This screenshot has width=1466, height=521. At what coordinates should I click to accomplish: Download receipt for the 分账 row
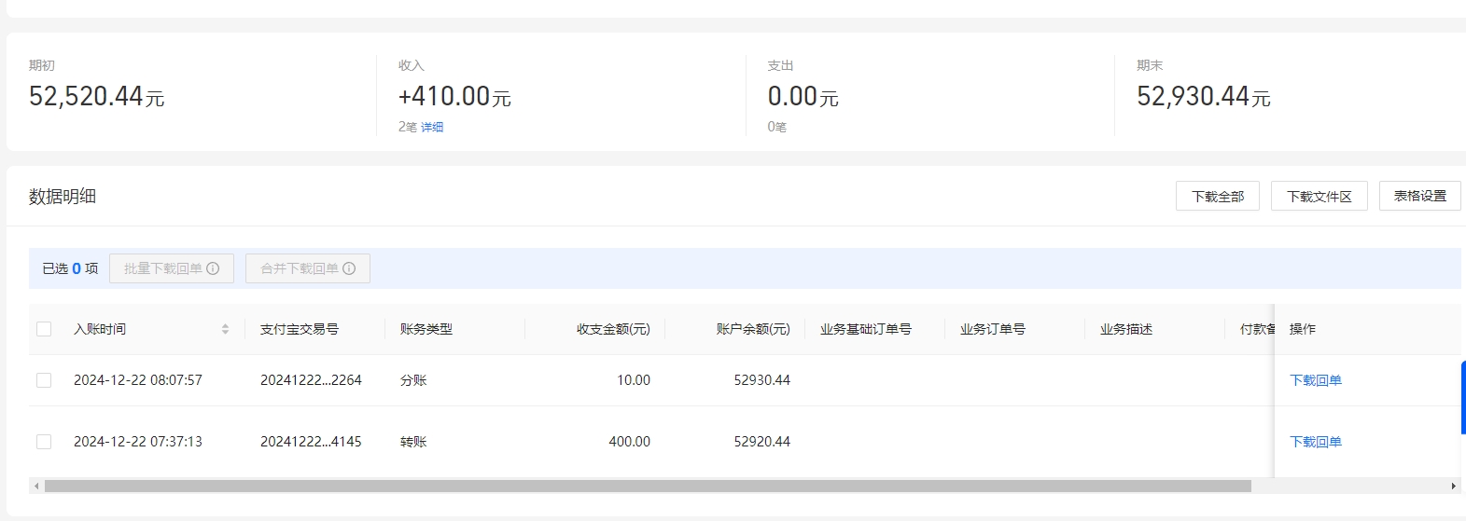(1316, 380)
